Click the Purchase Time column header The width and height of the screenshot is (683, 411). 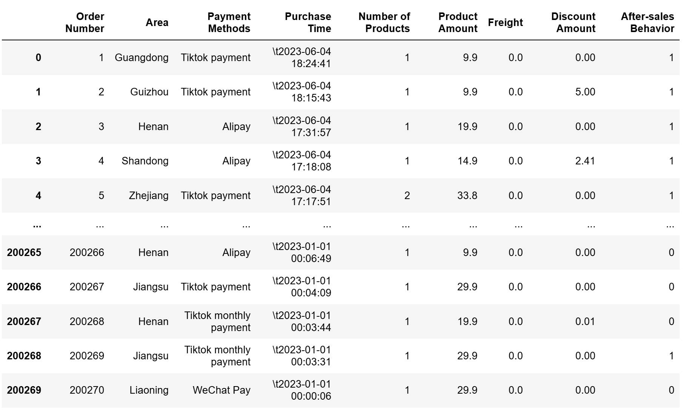point(308,23)
